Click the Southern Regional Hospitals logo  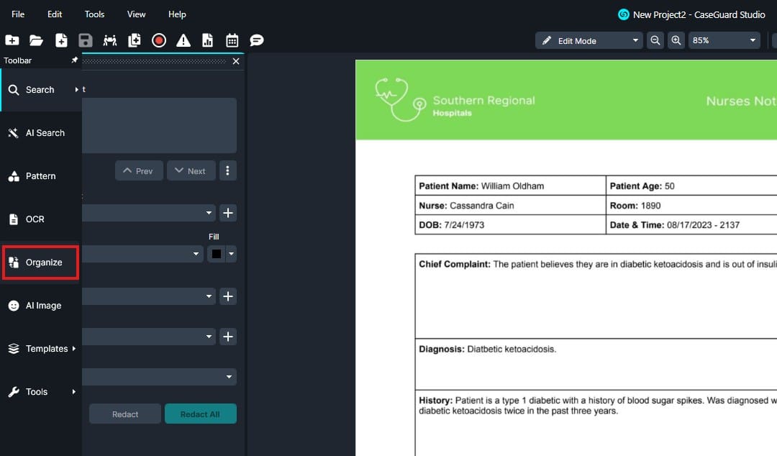coord(455,100)
